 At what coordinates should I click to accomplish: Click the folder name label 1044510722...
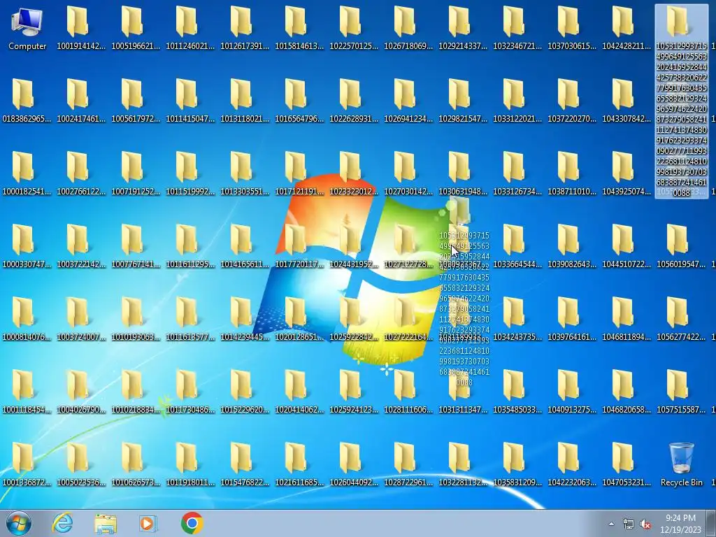pyautogui.click(x=626, y=264)
